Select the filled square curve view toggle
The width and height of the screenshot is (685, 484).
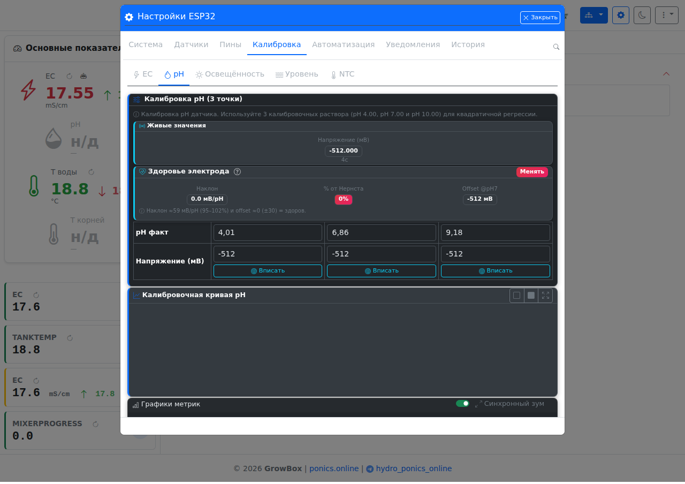[x=531, y=296]
